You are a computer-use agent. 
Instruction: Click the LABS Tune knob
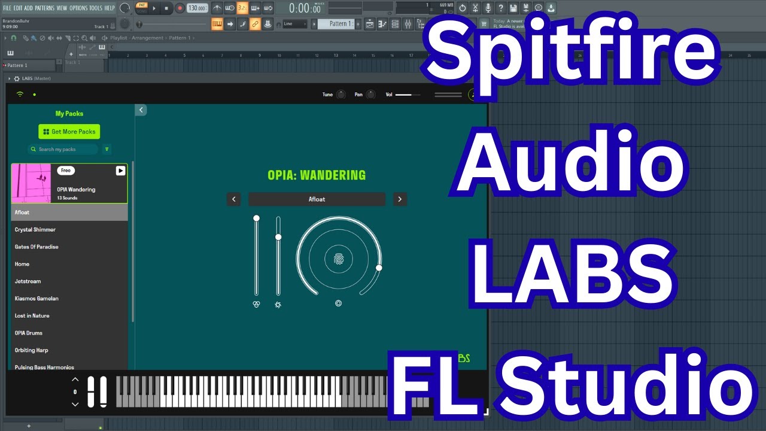point(341,94)
